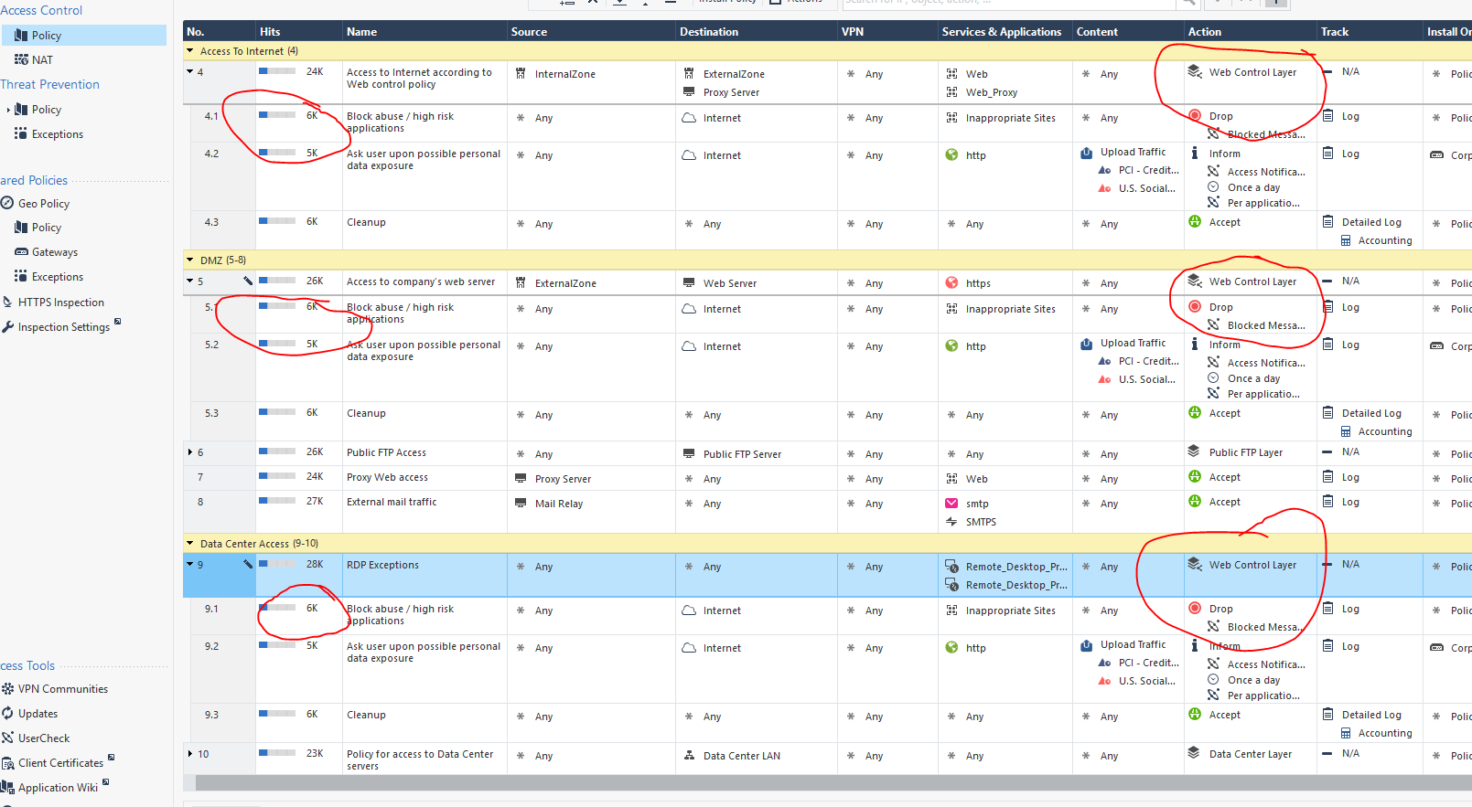Click the Services & Applications column header
Screen dimensions: 1472x807
point(1002,32)
